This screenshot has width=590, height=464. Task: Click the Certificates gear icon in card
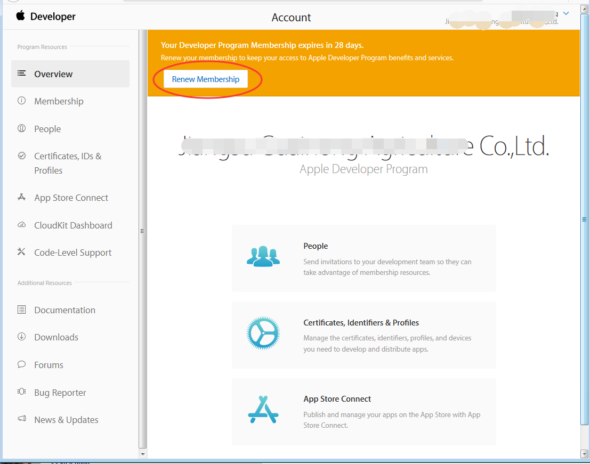(263, 333)
